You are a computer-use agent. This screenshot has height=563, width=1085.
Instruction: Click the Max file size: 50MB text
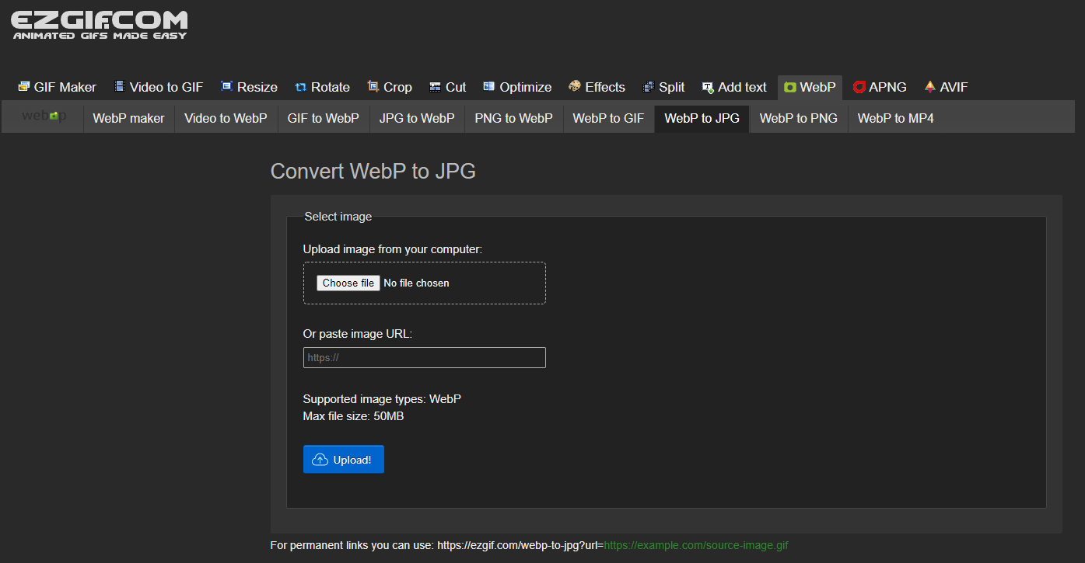coord(354,416)
